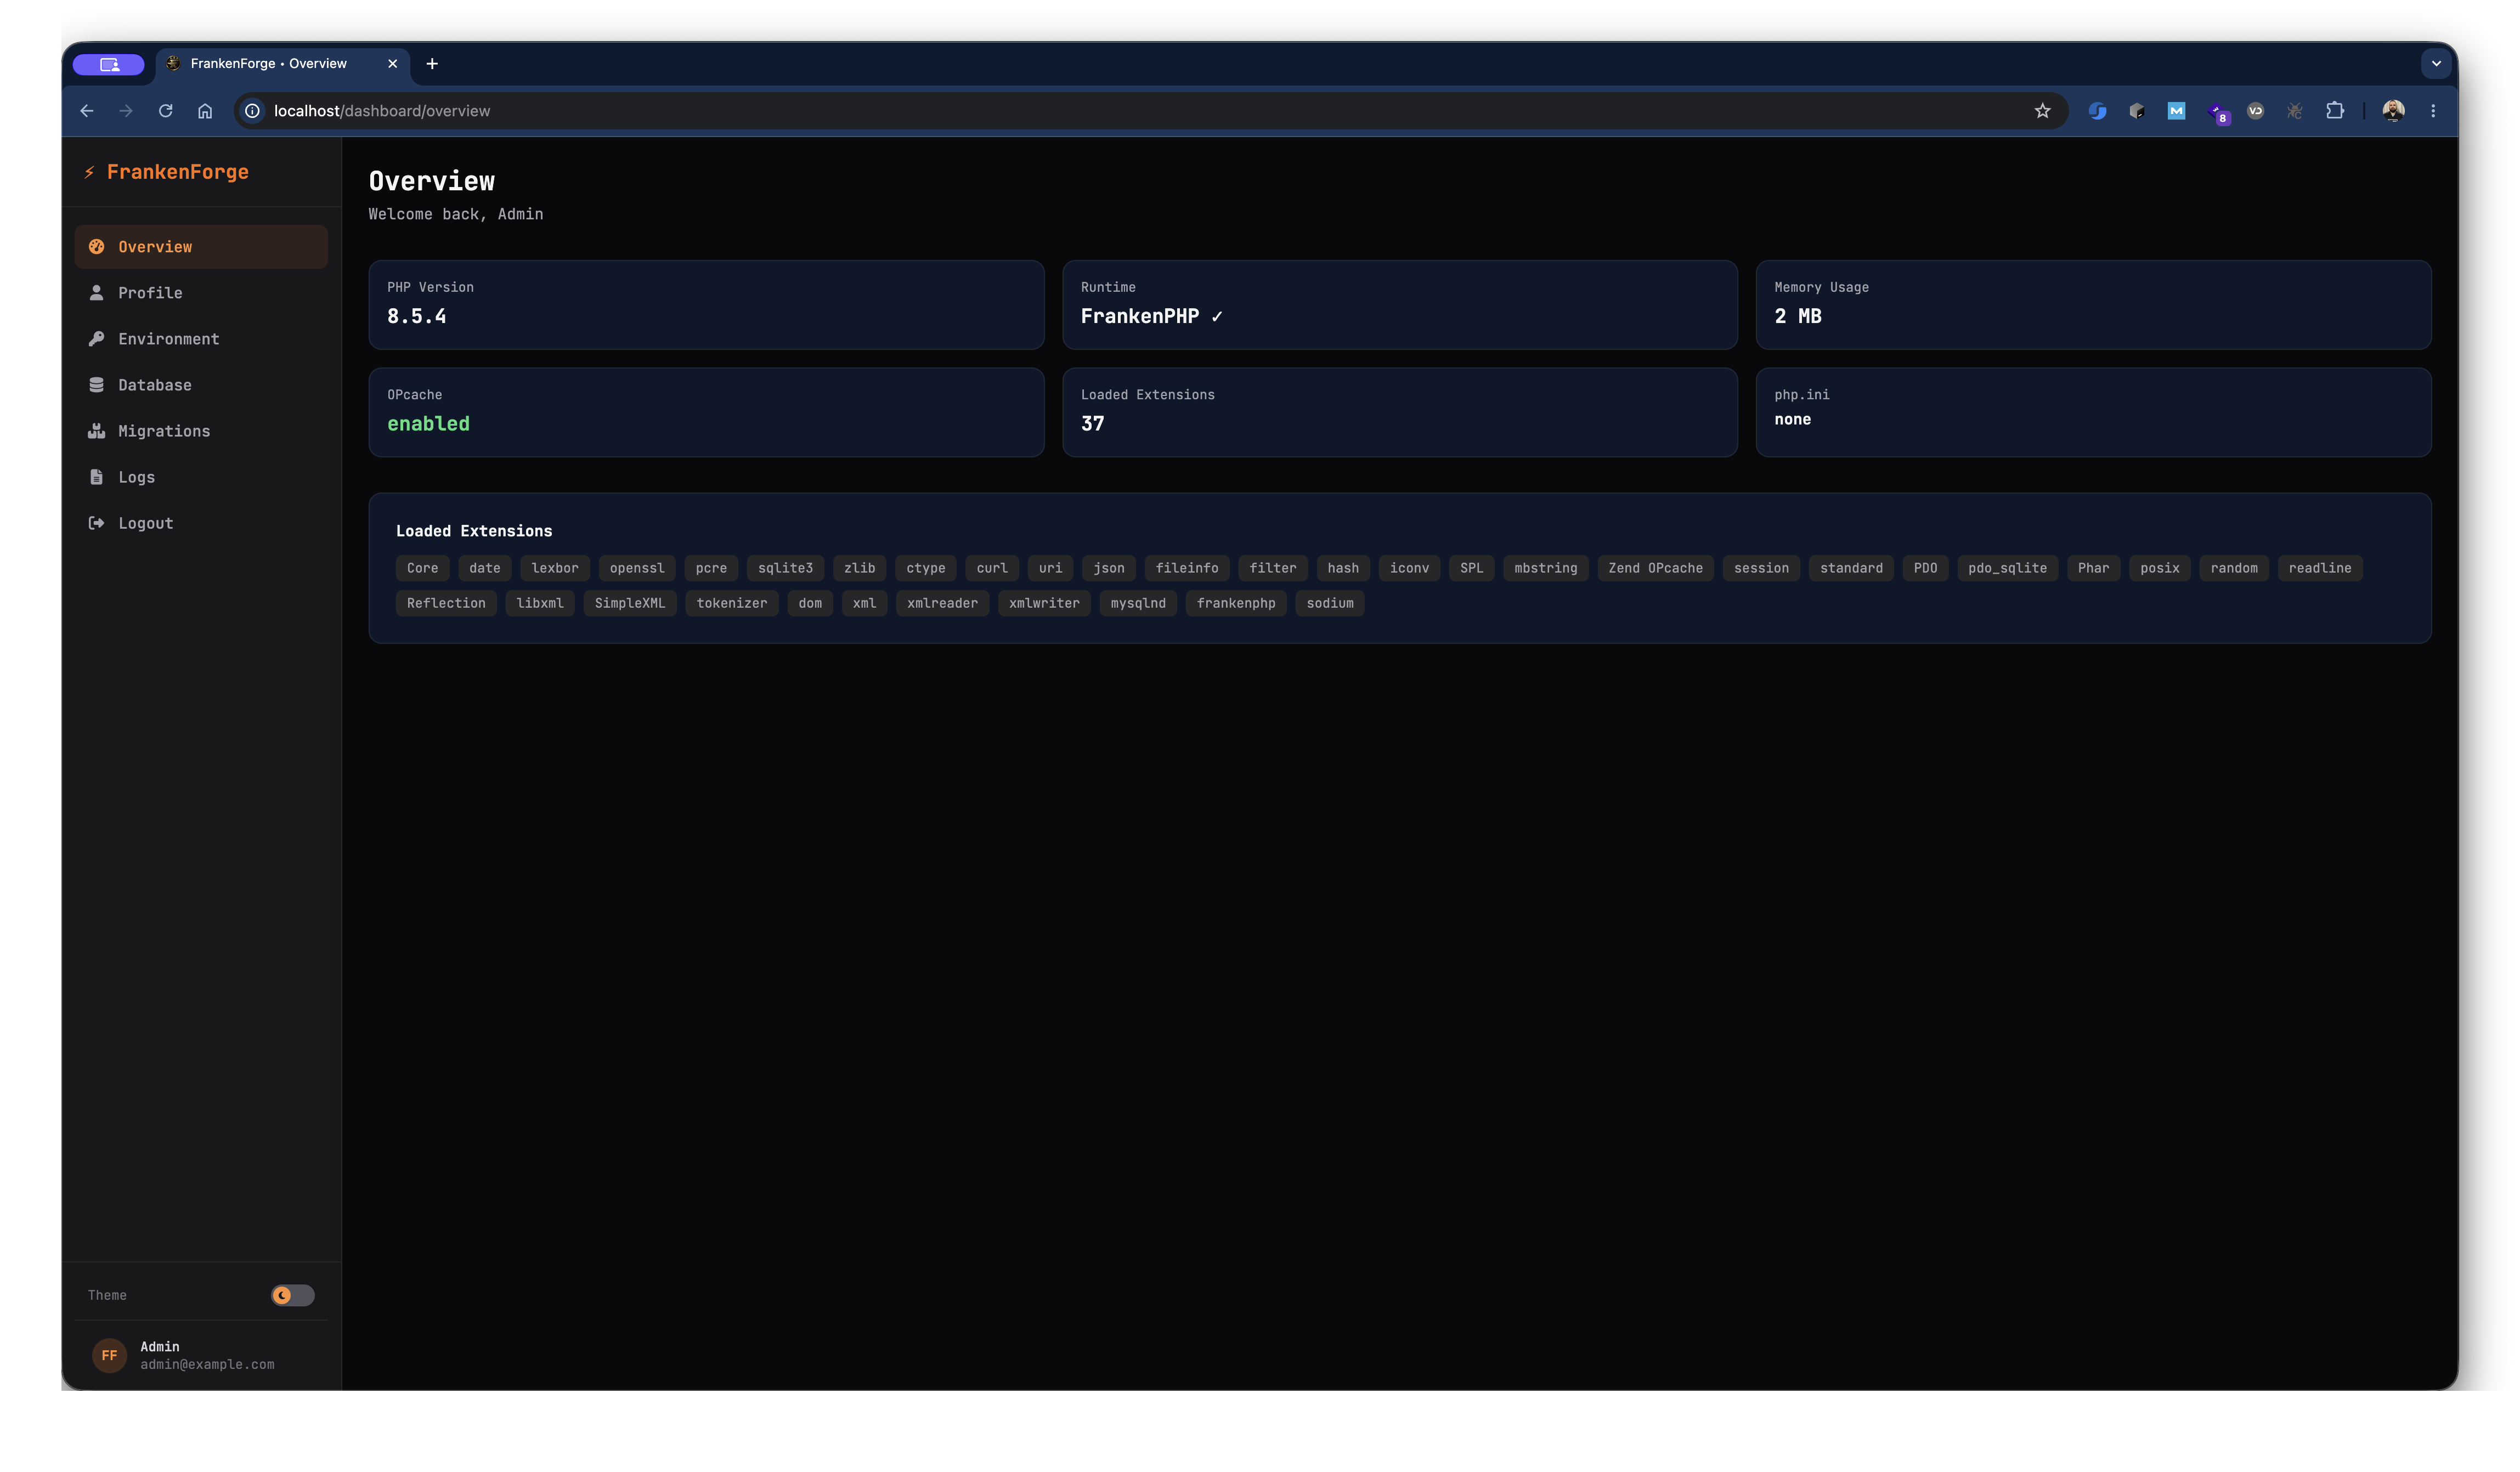
Task: Click the PHP Version 8.5.4 card
Action: [707, 305]
